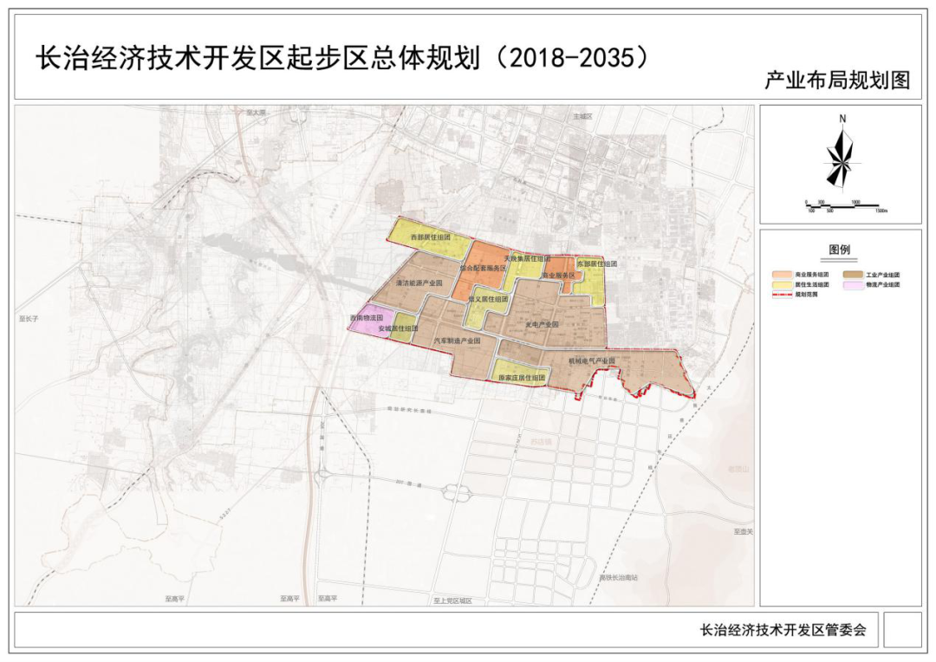
Task: Click the main title 长治经济技术开发区起步区总体规划
Action: point(258,59)
